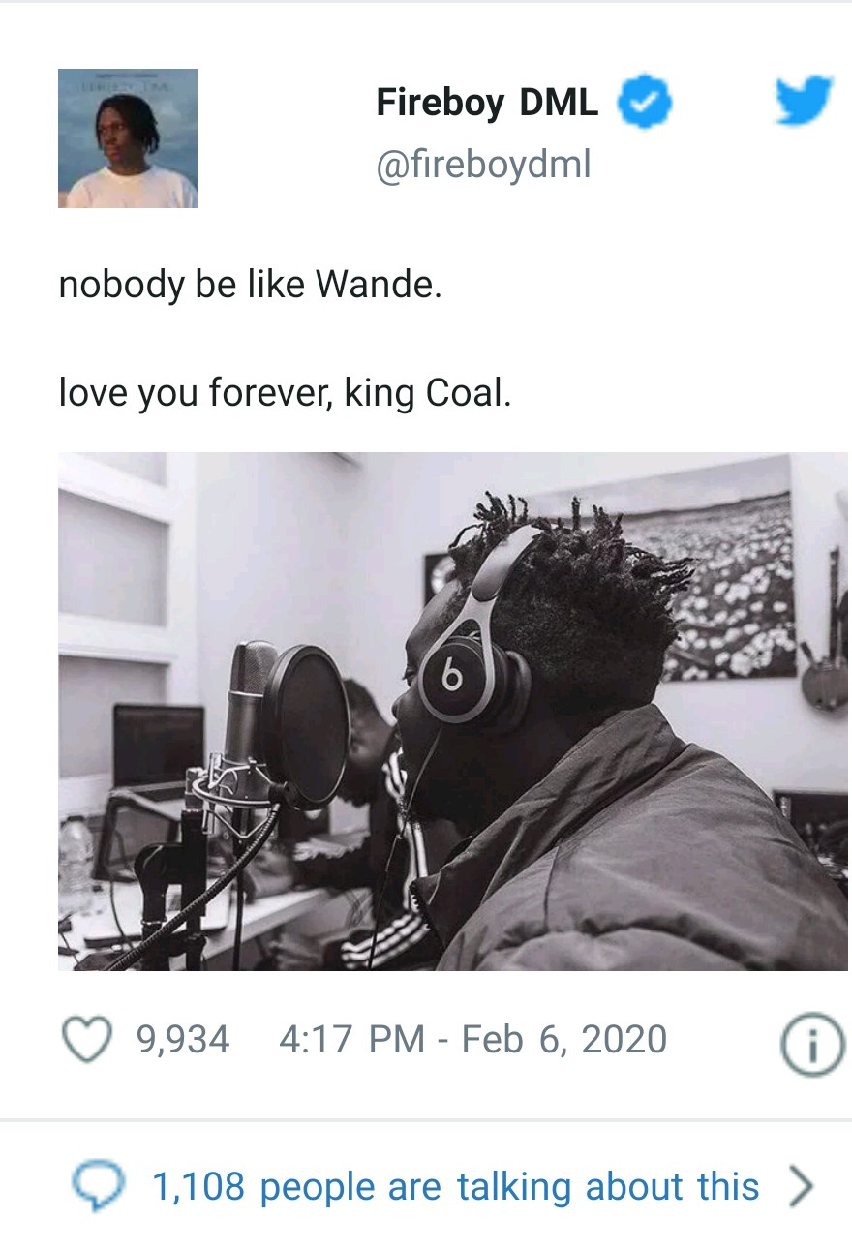Click the 4:17 PM - Feb 6, 2020 timestamp
Viewport: 852px width, 1250px height.
(472, 1040)
